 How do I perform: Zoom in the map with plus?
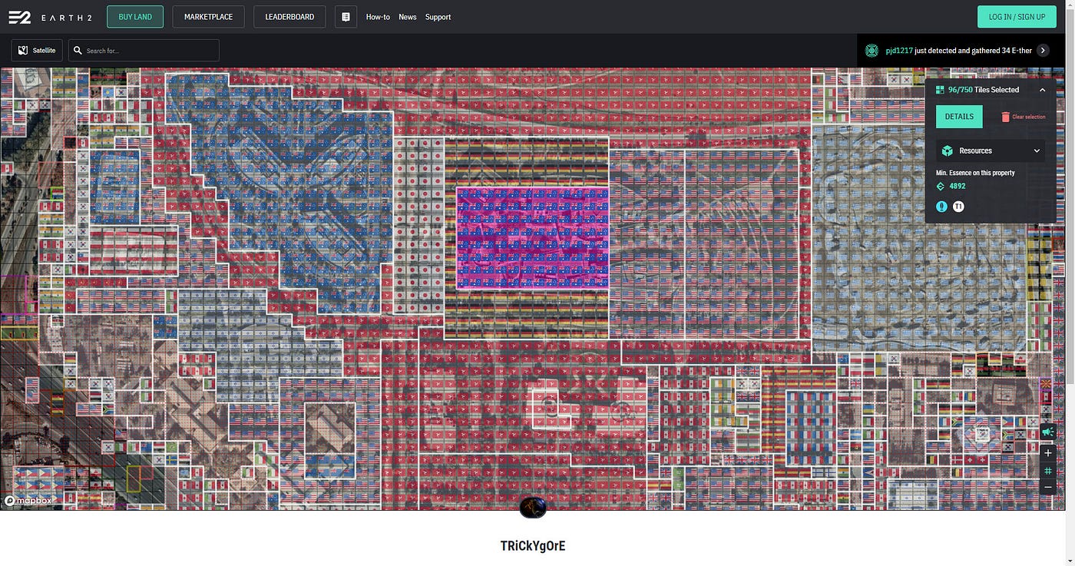click(1048, 453)
